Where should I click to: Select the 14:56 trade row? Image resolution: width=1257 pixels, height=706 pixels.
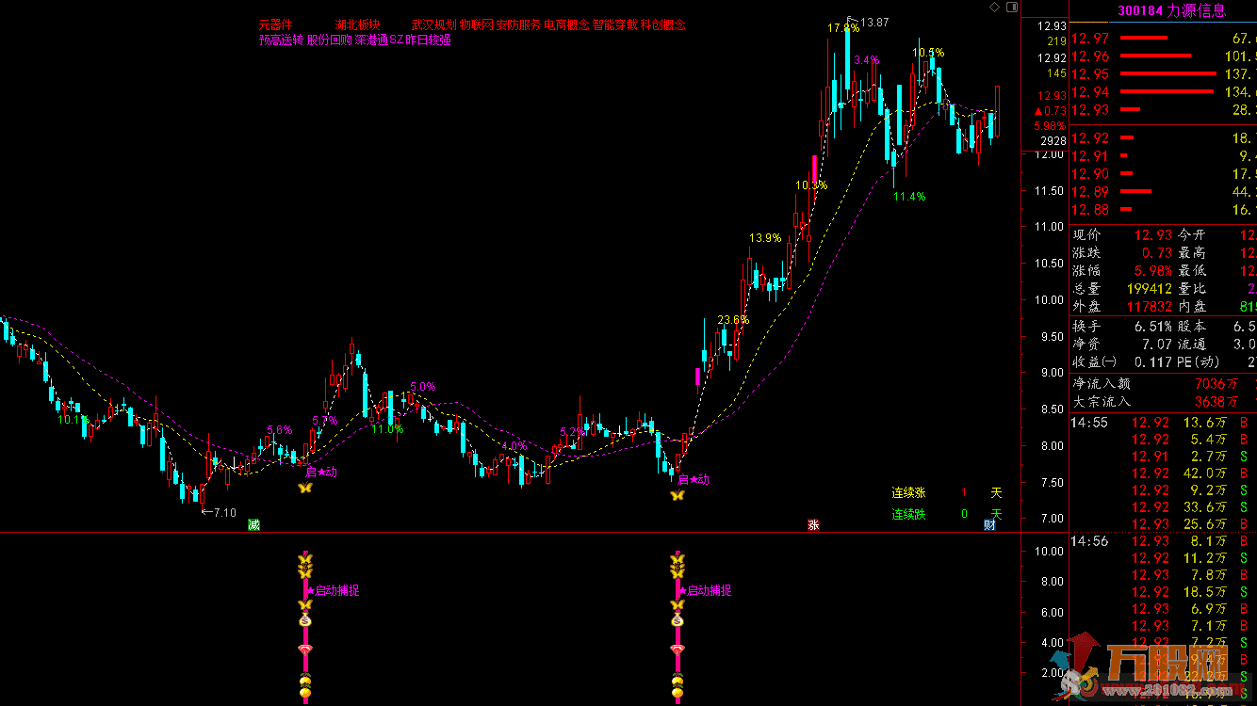point(1164,541)
